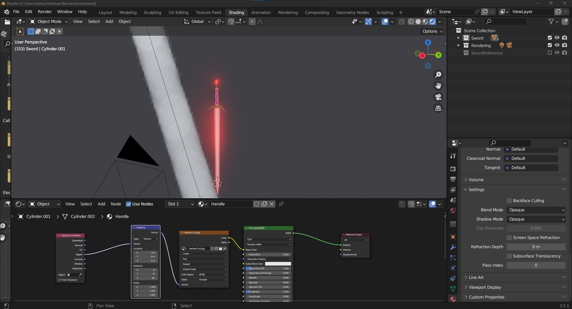The image size is (572, 309).
Task: Enable Screen Space Refraction checkbox
Action: pyautogui.click(x=509, y=238)
